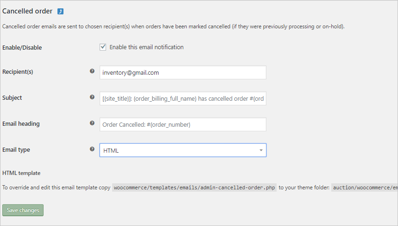Click the Save changes button
The height and width of the screenshot is (226, 398).
[x=23, y=210]
